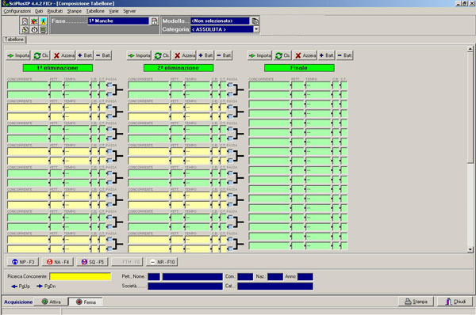The image size is (476, 315).
Task: Open the Stampe menu
Action: tap(75, 11)
